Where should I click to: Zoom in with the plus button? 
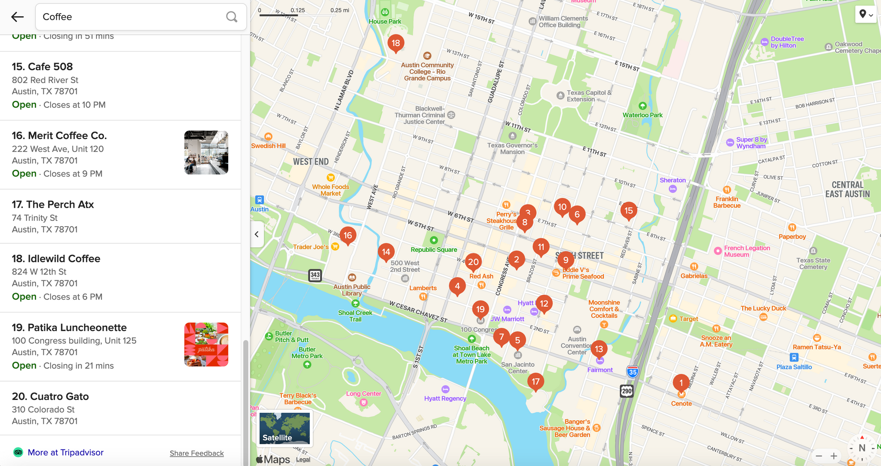click(x=834, y=456)
